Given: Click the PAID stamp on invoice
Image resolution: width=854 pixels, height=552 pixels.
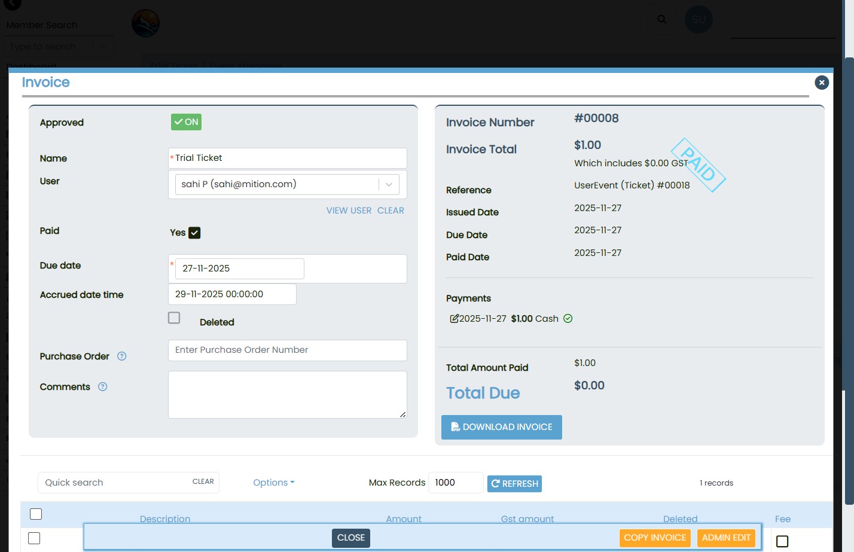Looking at the screenshot, I should [x=698, y=164].
